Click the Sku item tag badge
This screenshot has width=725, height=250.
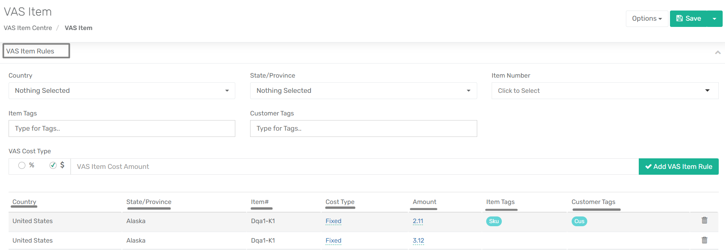(494, 221)
